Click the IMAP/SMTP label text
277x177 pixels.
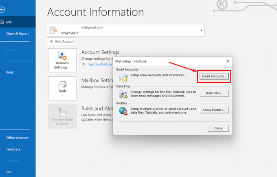[70, 33]
